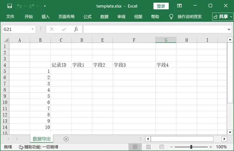234x151 pixels.
Task: Click cell containing 字段2
Action: click(x=102, y=65)
